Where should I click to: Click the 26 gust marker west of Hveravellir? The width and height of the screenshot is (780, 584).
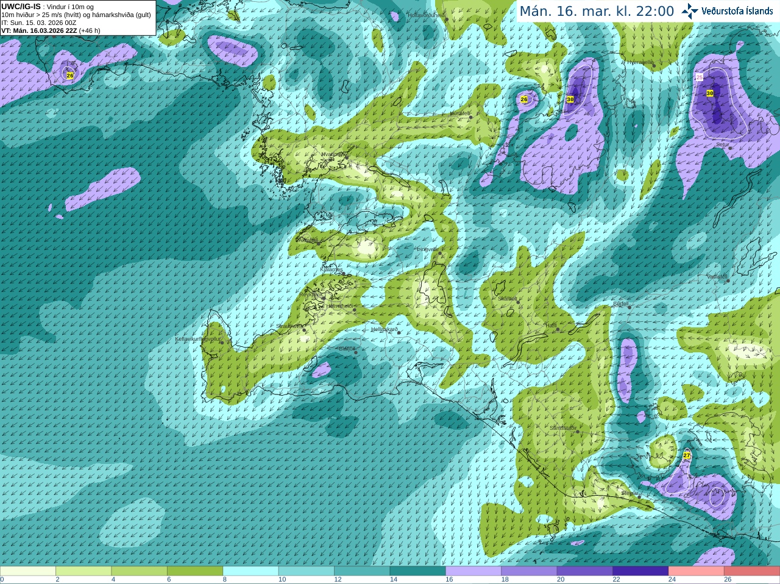click(x=524, y=99)
